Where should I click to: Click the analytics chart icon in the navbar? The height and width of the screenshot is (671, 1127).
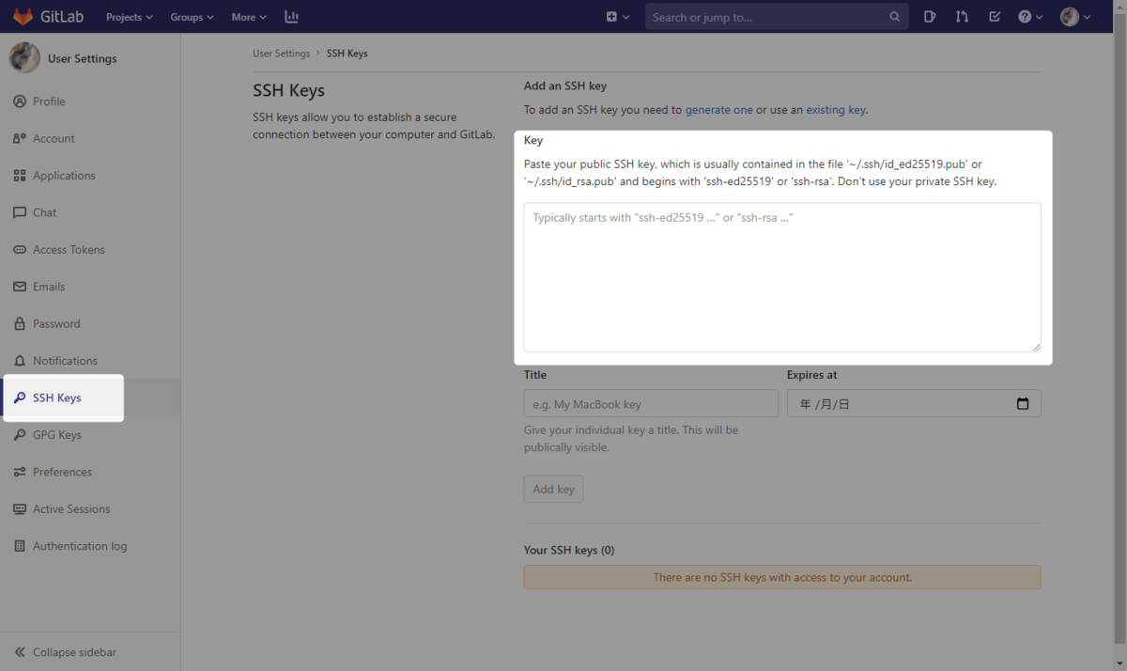(291, 16)
